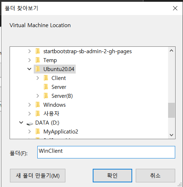Expand the 사용자 folder node

[29, 113]
